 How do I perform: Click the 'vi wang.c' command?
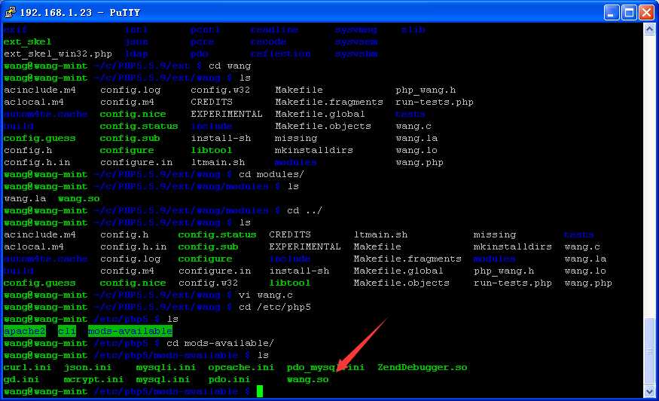click(266, 295)
